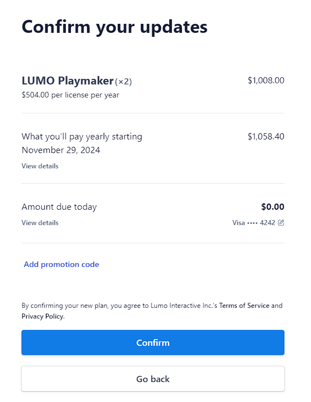The image size is (311, 402).
Task: Click the LUMO Playmaker product name
Action: tap(67, 81)
